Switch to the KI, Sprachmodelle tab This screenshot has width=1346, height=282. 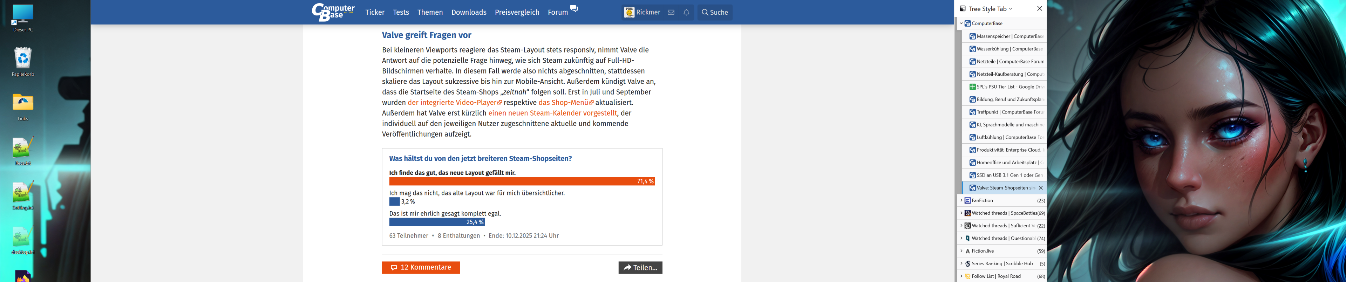point(1004,125)
